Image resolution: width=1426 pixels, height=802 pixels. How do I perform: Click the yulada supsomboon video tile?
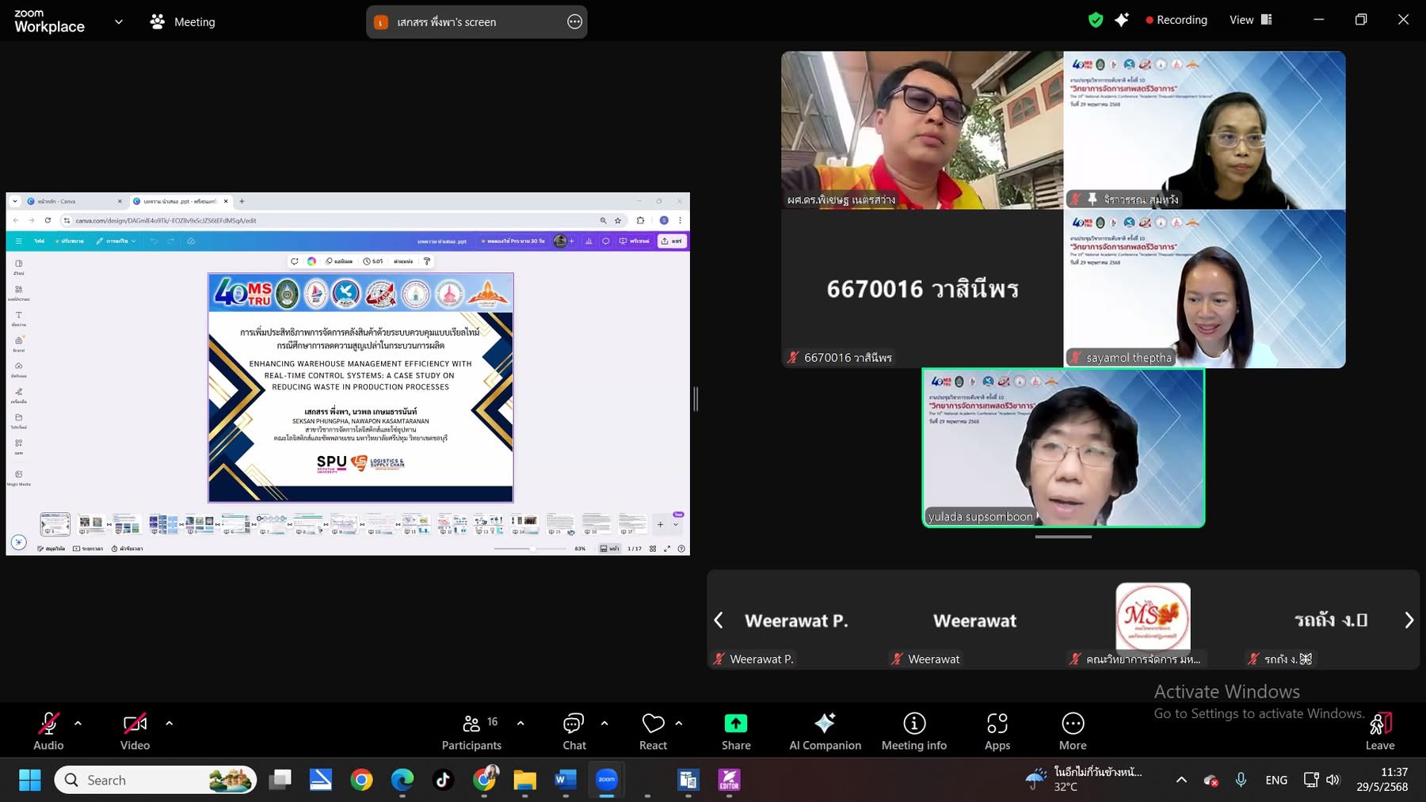1063,447
